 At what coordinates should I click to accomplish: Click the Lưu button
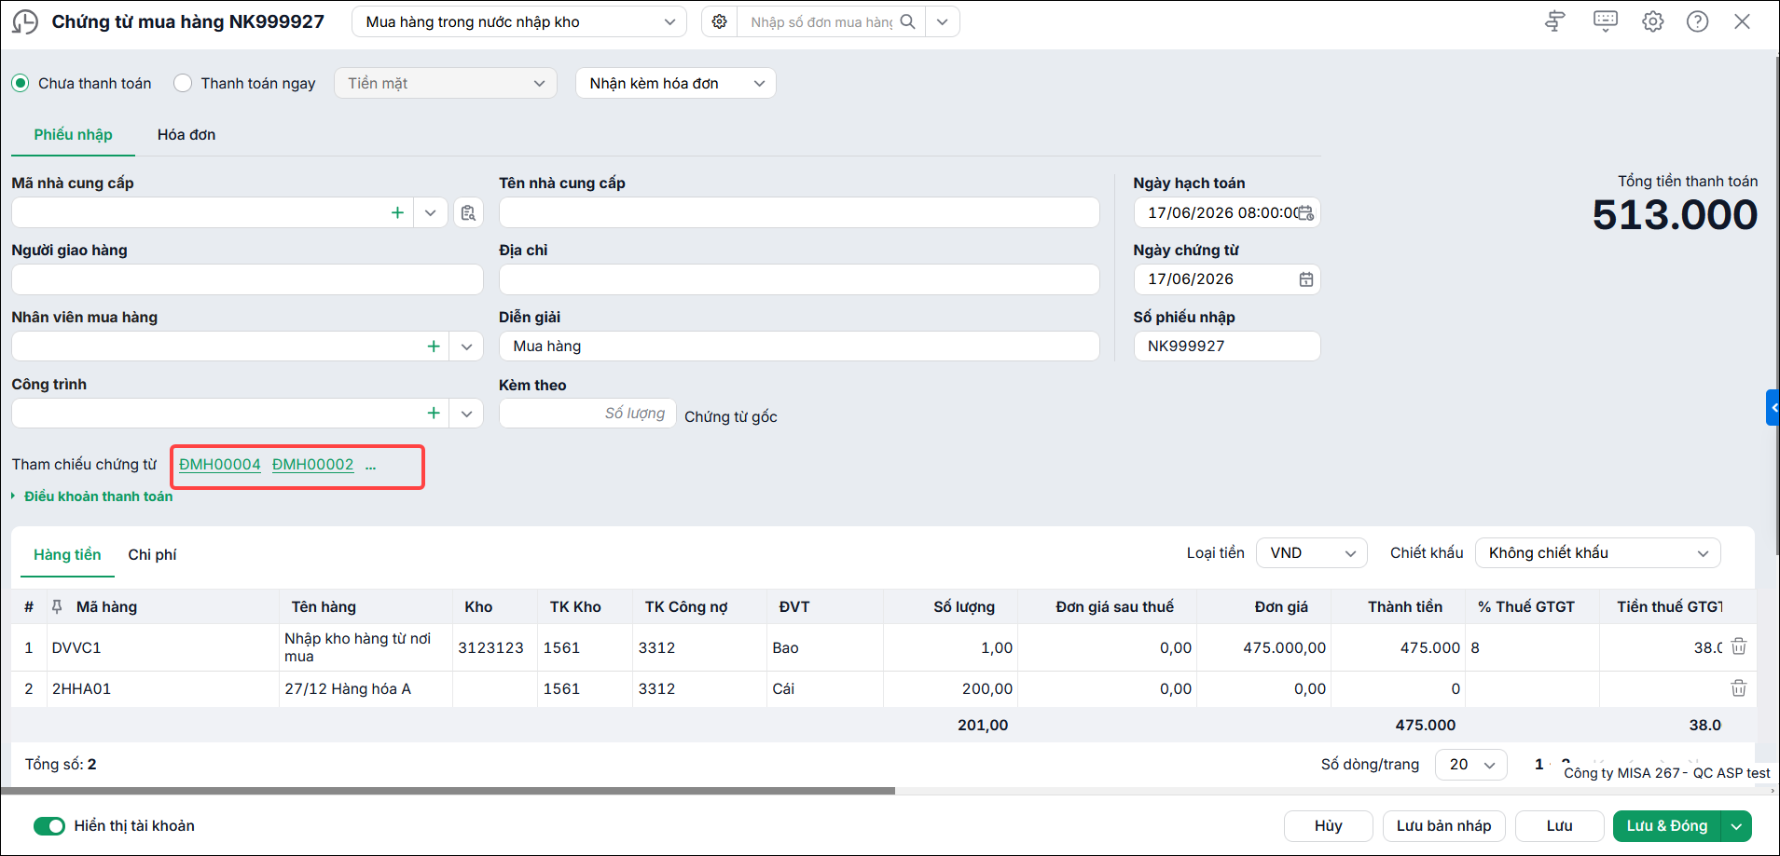click(x=1560, y=826)
